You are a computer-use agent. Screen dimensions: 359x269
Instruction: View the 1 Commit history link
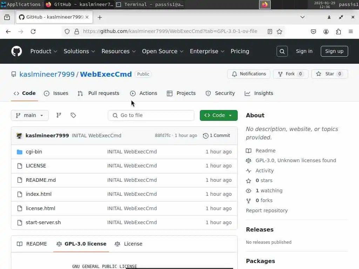[x=216, y=136]
